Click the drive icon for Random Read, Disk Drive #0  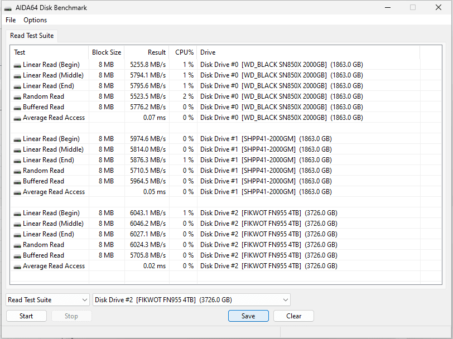pos(17,97)
